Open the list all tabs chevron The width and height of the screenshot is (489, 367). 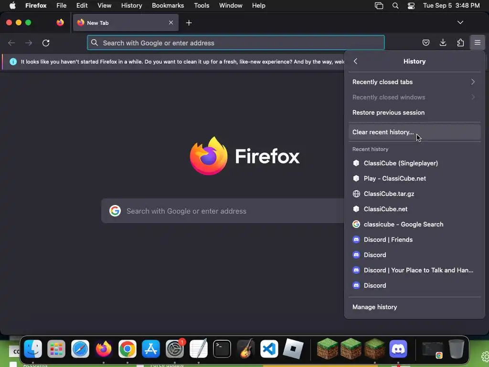(x=460, y=22)
